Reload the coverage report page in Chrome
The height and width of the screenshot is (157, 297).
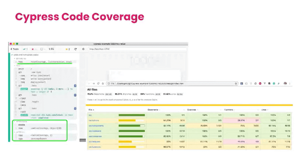click(x=98, y=84)
